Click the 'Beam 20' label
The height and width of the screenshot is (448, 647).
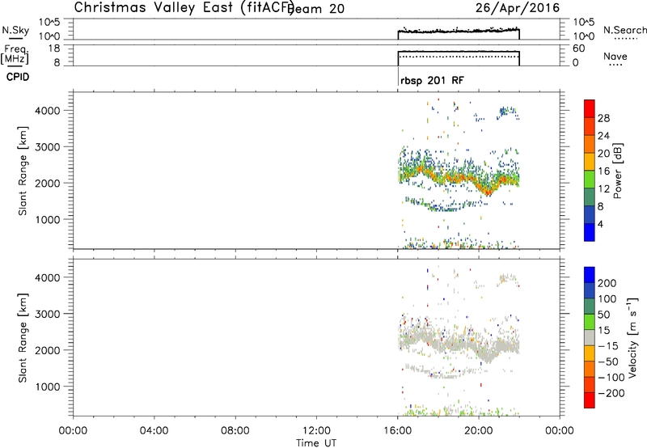coord(316,9)
